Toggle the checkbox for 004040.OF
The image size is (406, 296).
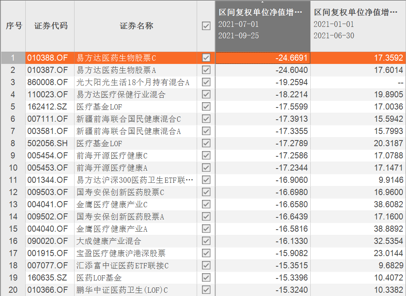[x=206, y=229]
